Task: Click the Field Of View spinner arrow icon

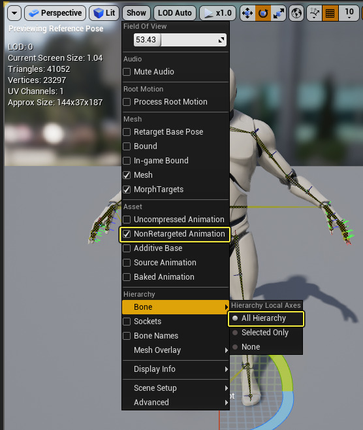Action: (221, 40)
